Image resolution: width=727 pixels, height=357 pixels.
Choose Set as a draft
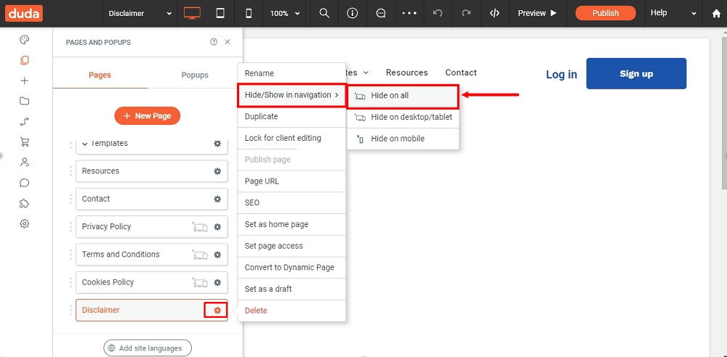(x=292, y=289)
